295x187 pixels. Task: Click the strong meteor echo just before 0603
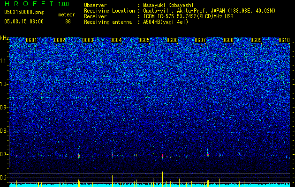(x=79, y=156)
